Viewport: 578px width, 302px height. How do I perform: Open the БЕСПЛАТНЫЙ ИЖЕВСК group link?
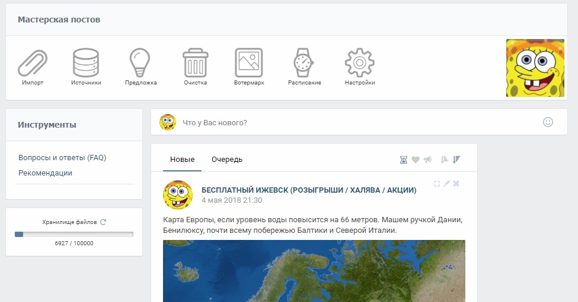[309, 190]
